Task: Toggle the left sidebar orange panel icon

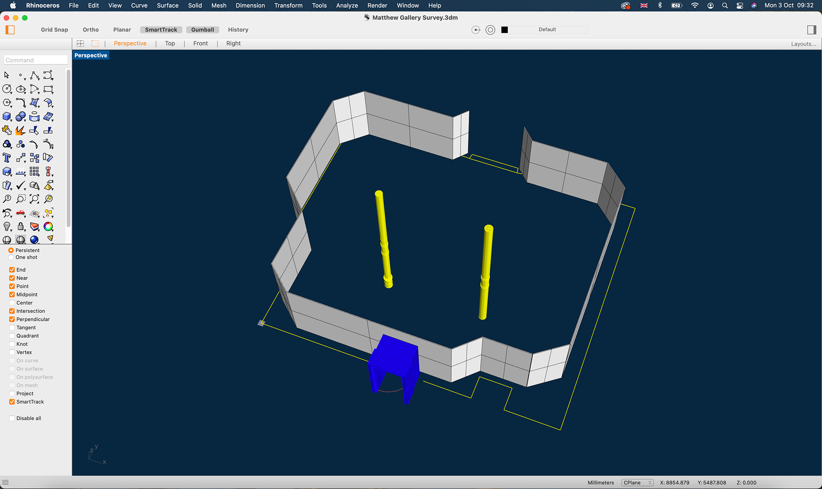Action: click(10, 30)
